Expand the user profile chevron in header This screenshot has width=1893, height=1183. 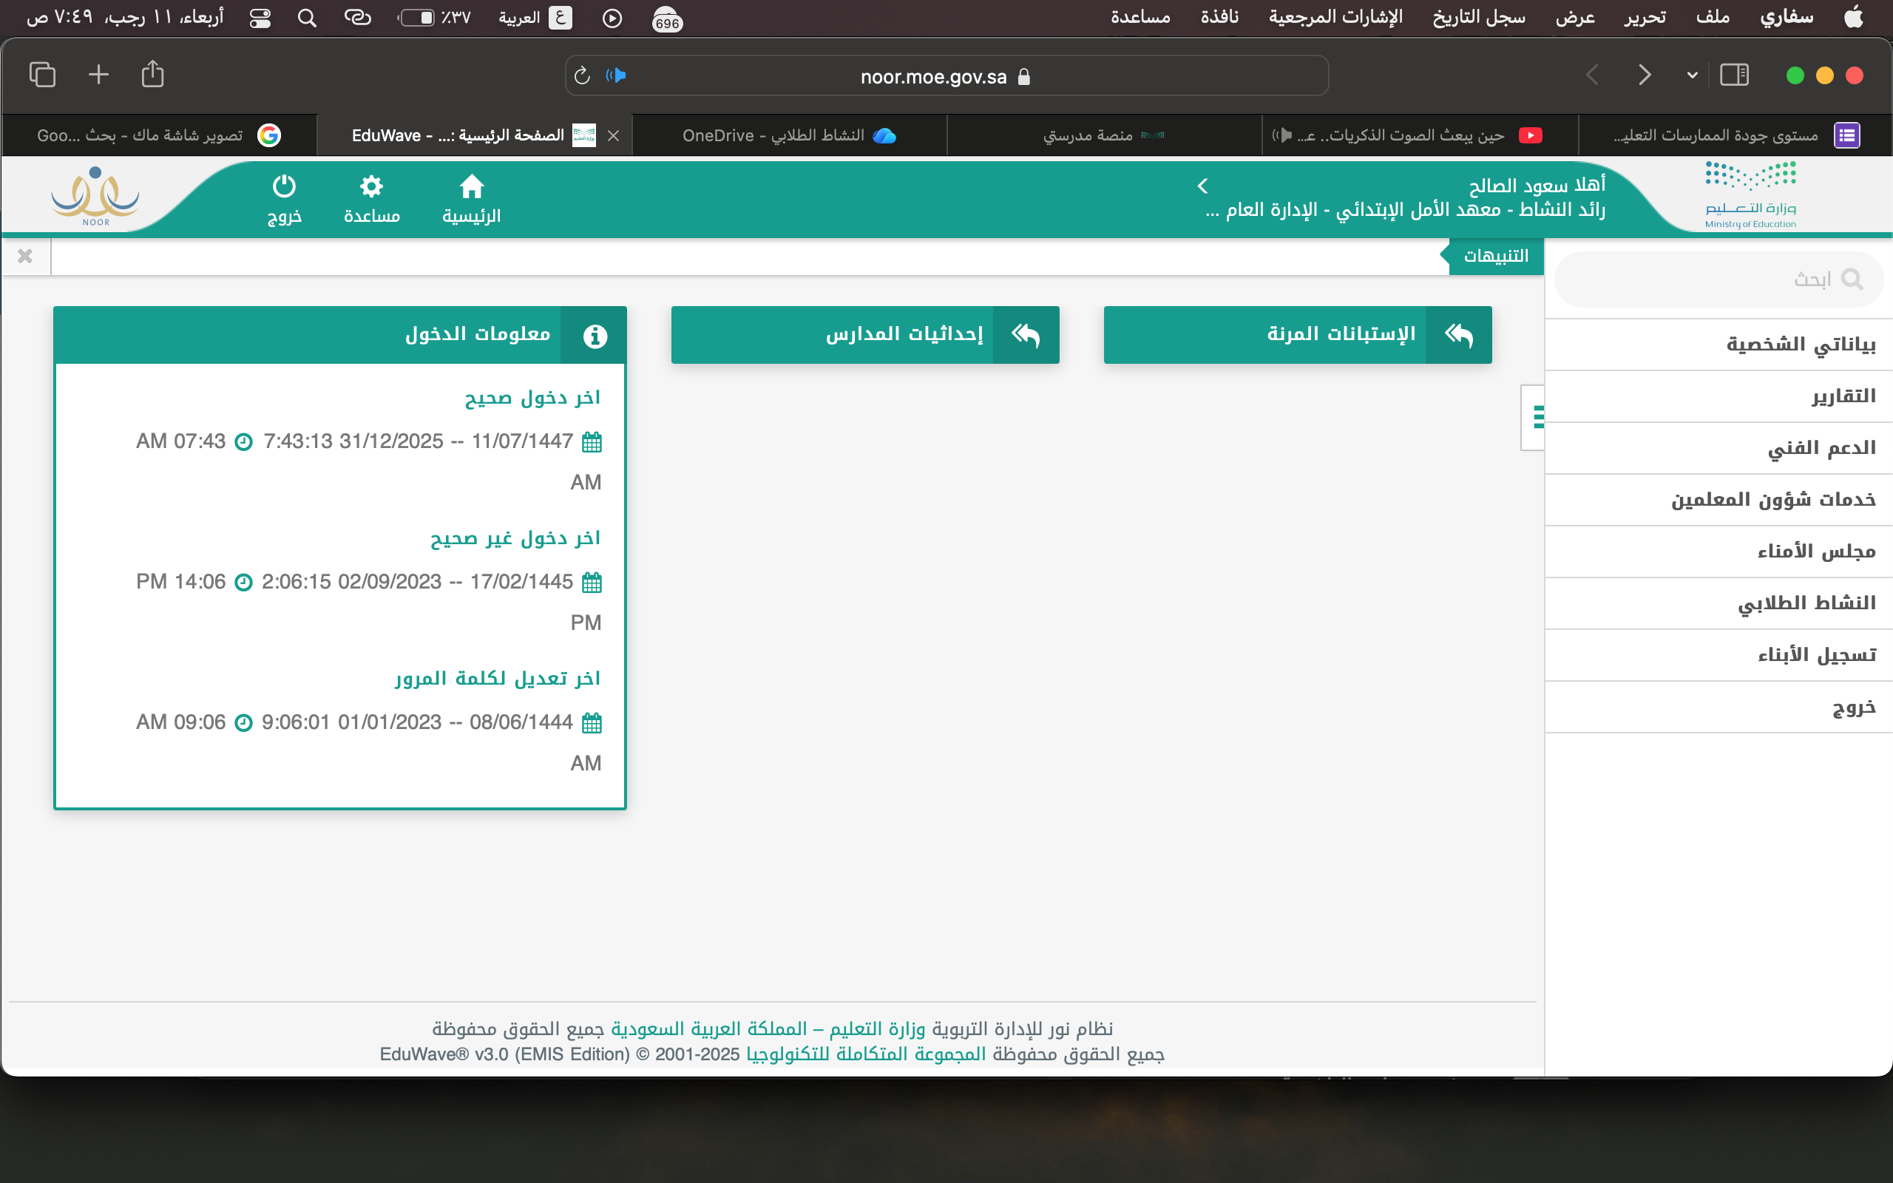1203,186
